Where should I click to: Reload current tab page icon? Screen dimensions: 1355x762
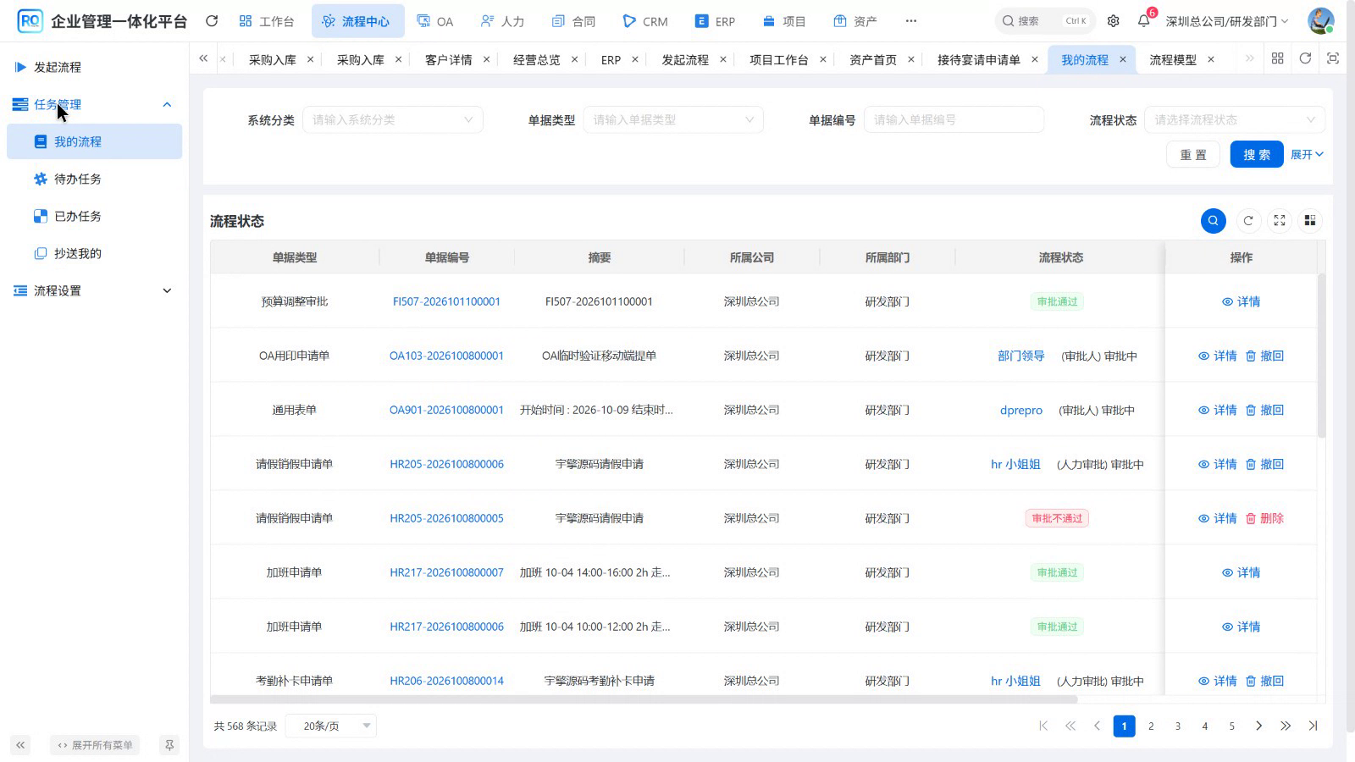(x=1305, y=58)
